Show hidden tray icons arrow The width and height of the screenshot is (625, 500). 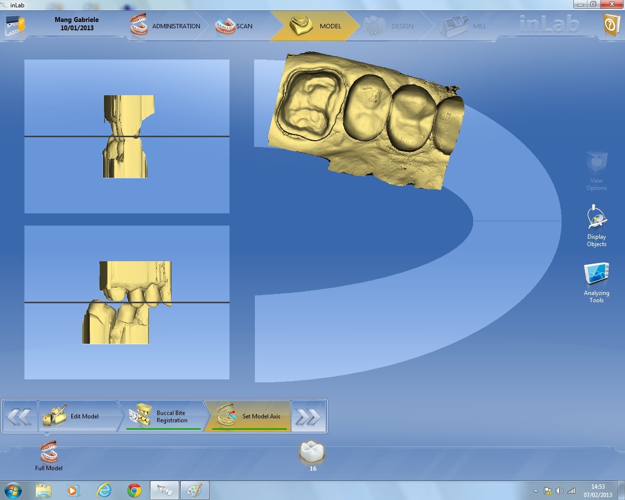click(536, 491)
